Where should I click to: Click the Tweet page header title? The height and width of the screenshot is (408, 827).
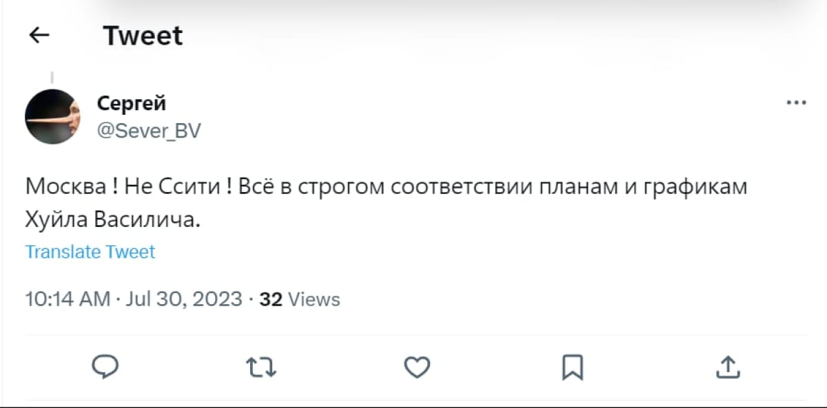coord(143,35)
